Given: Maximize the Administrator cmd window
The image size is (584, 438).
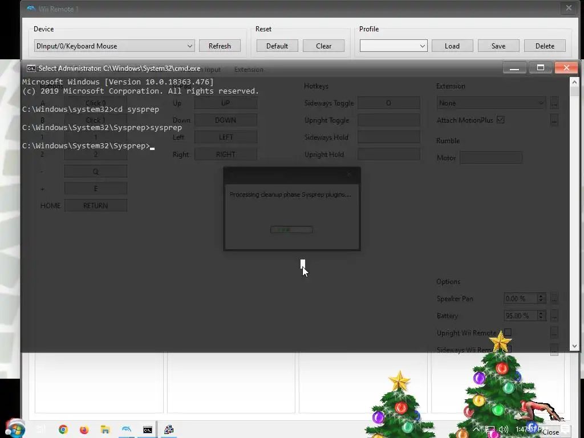Looking at the screenshot, I should pyautogui.click(x=541, y=68).
